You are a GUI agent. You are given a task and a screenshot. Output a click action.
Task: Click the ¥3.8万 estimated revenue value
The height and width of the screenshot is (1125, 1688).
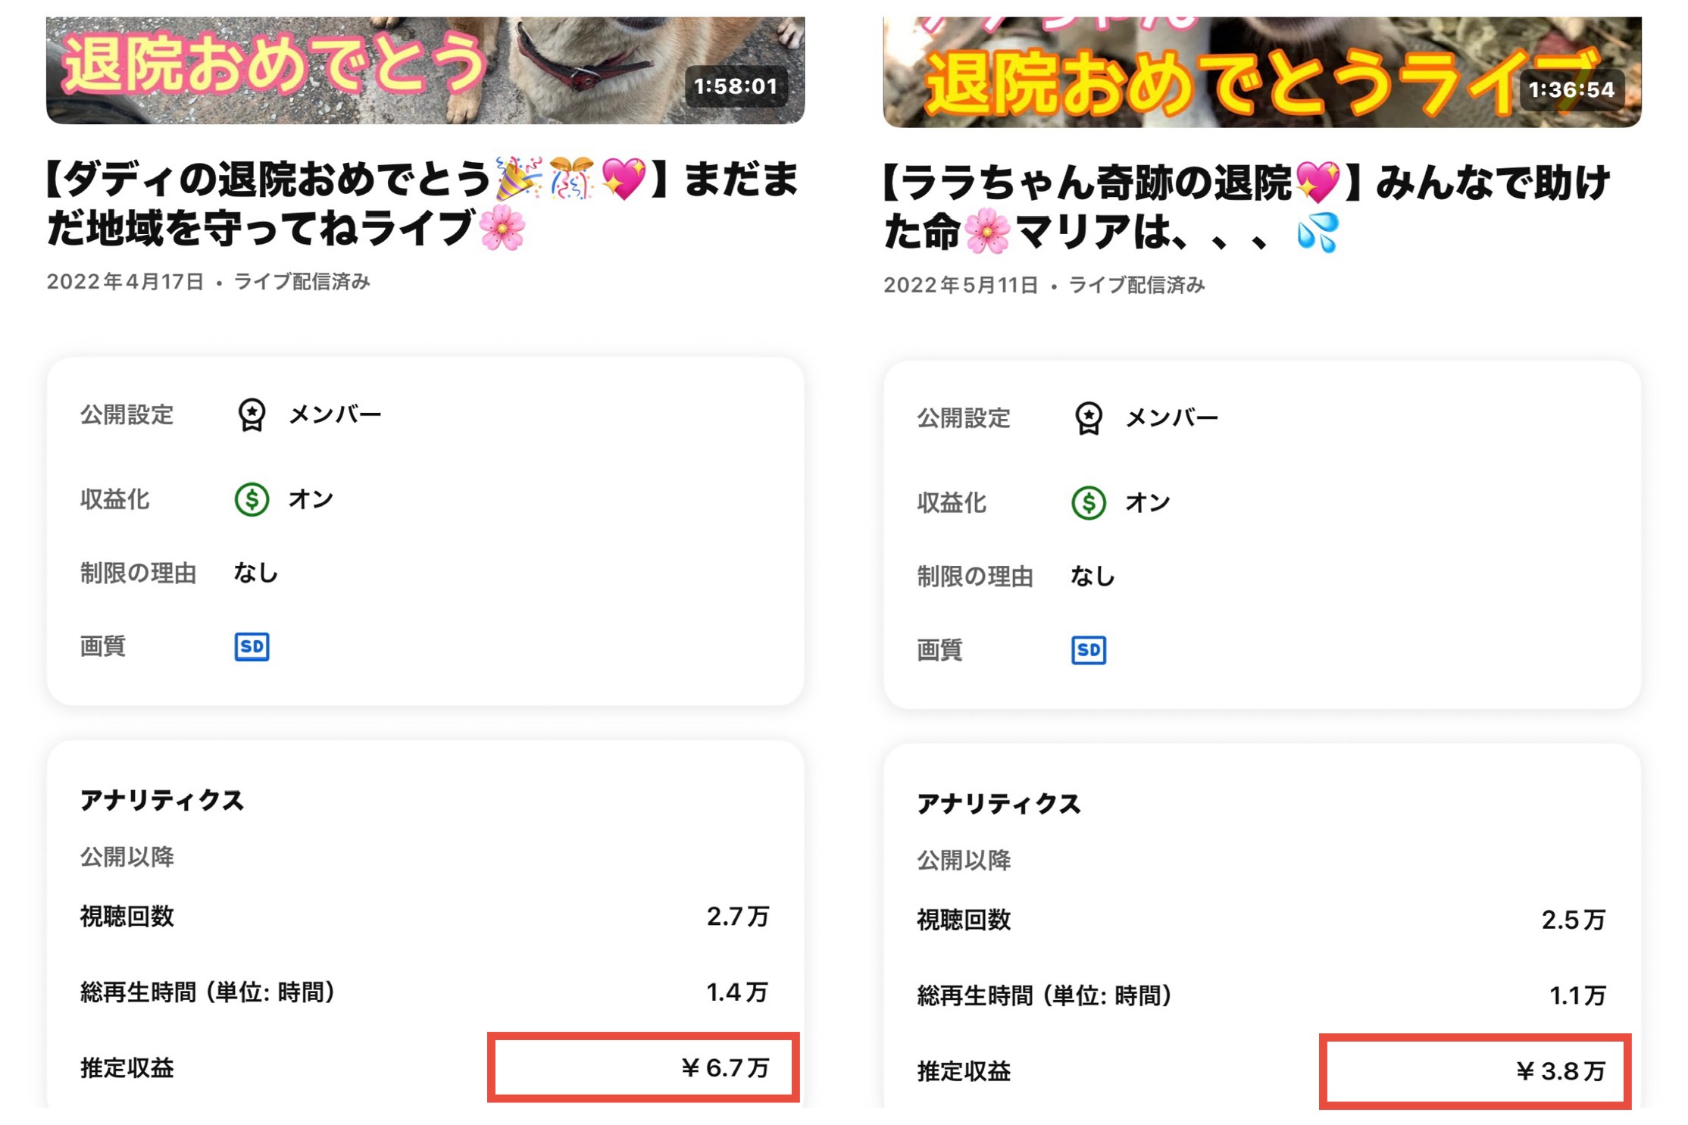point(1561,1071)
